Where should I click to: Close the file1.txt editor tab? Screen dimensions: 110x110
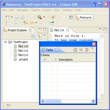tap(68, 30)
